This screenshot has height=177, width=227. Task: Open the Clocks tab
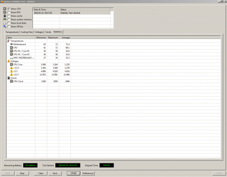tap(48, 32)
